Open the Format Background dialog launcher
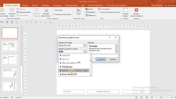Image resolution: width=176 pixels, height=99 pixels. (120, 19)
